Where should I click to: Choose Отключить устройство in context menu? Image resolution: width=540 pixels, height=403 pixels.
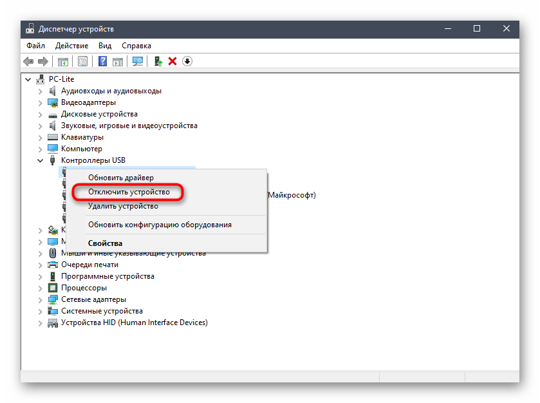[129, 192]
